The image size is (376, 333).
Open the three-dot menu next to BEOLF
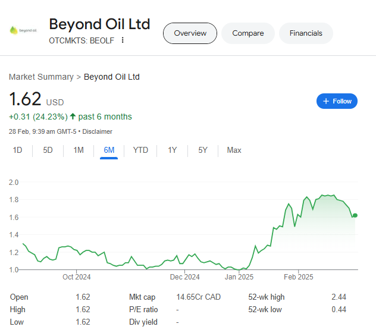(x=123, y=40)
